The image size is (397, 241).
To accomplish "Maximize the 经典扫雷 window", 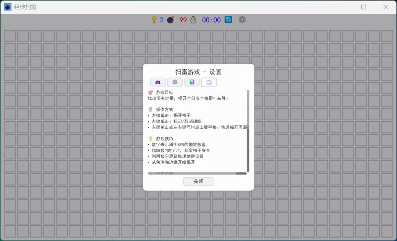I will [364, 7].
